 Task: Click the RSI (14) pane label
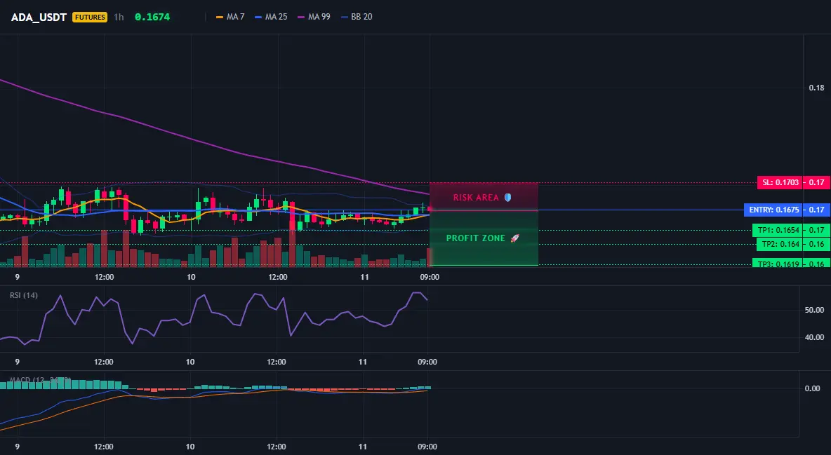24,295
